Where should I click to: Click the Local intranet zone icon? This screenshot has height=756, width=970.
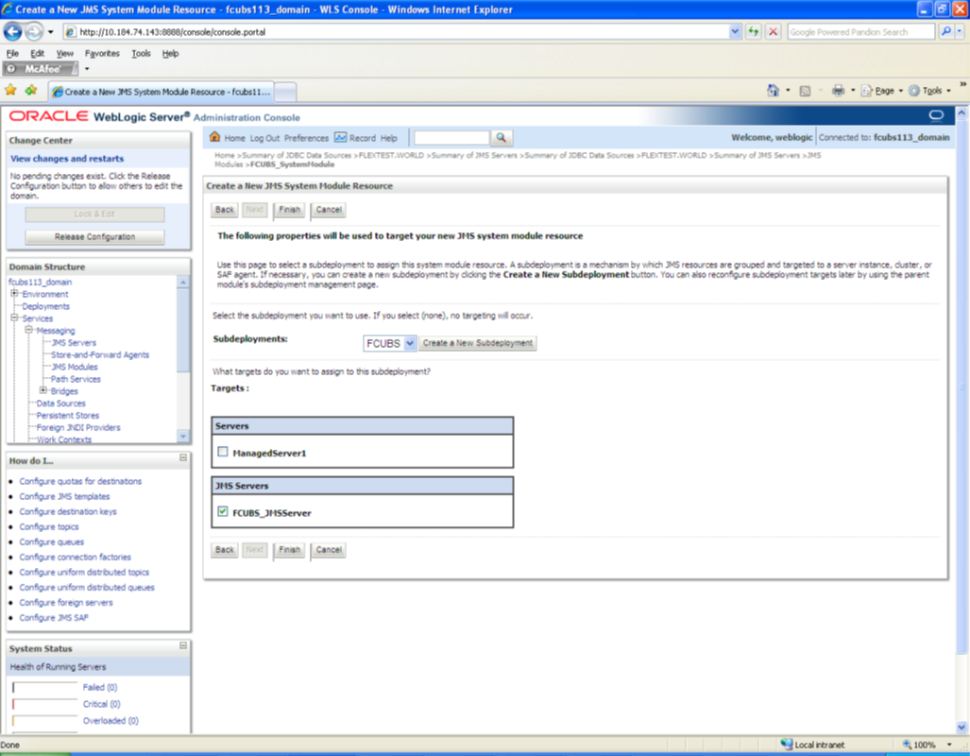[786, 745]
